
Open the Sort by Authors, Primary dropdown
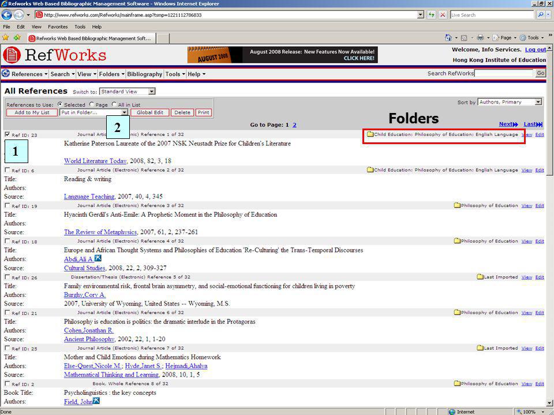tap(510, 102)
